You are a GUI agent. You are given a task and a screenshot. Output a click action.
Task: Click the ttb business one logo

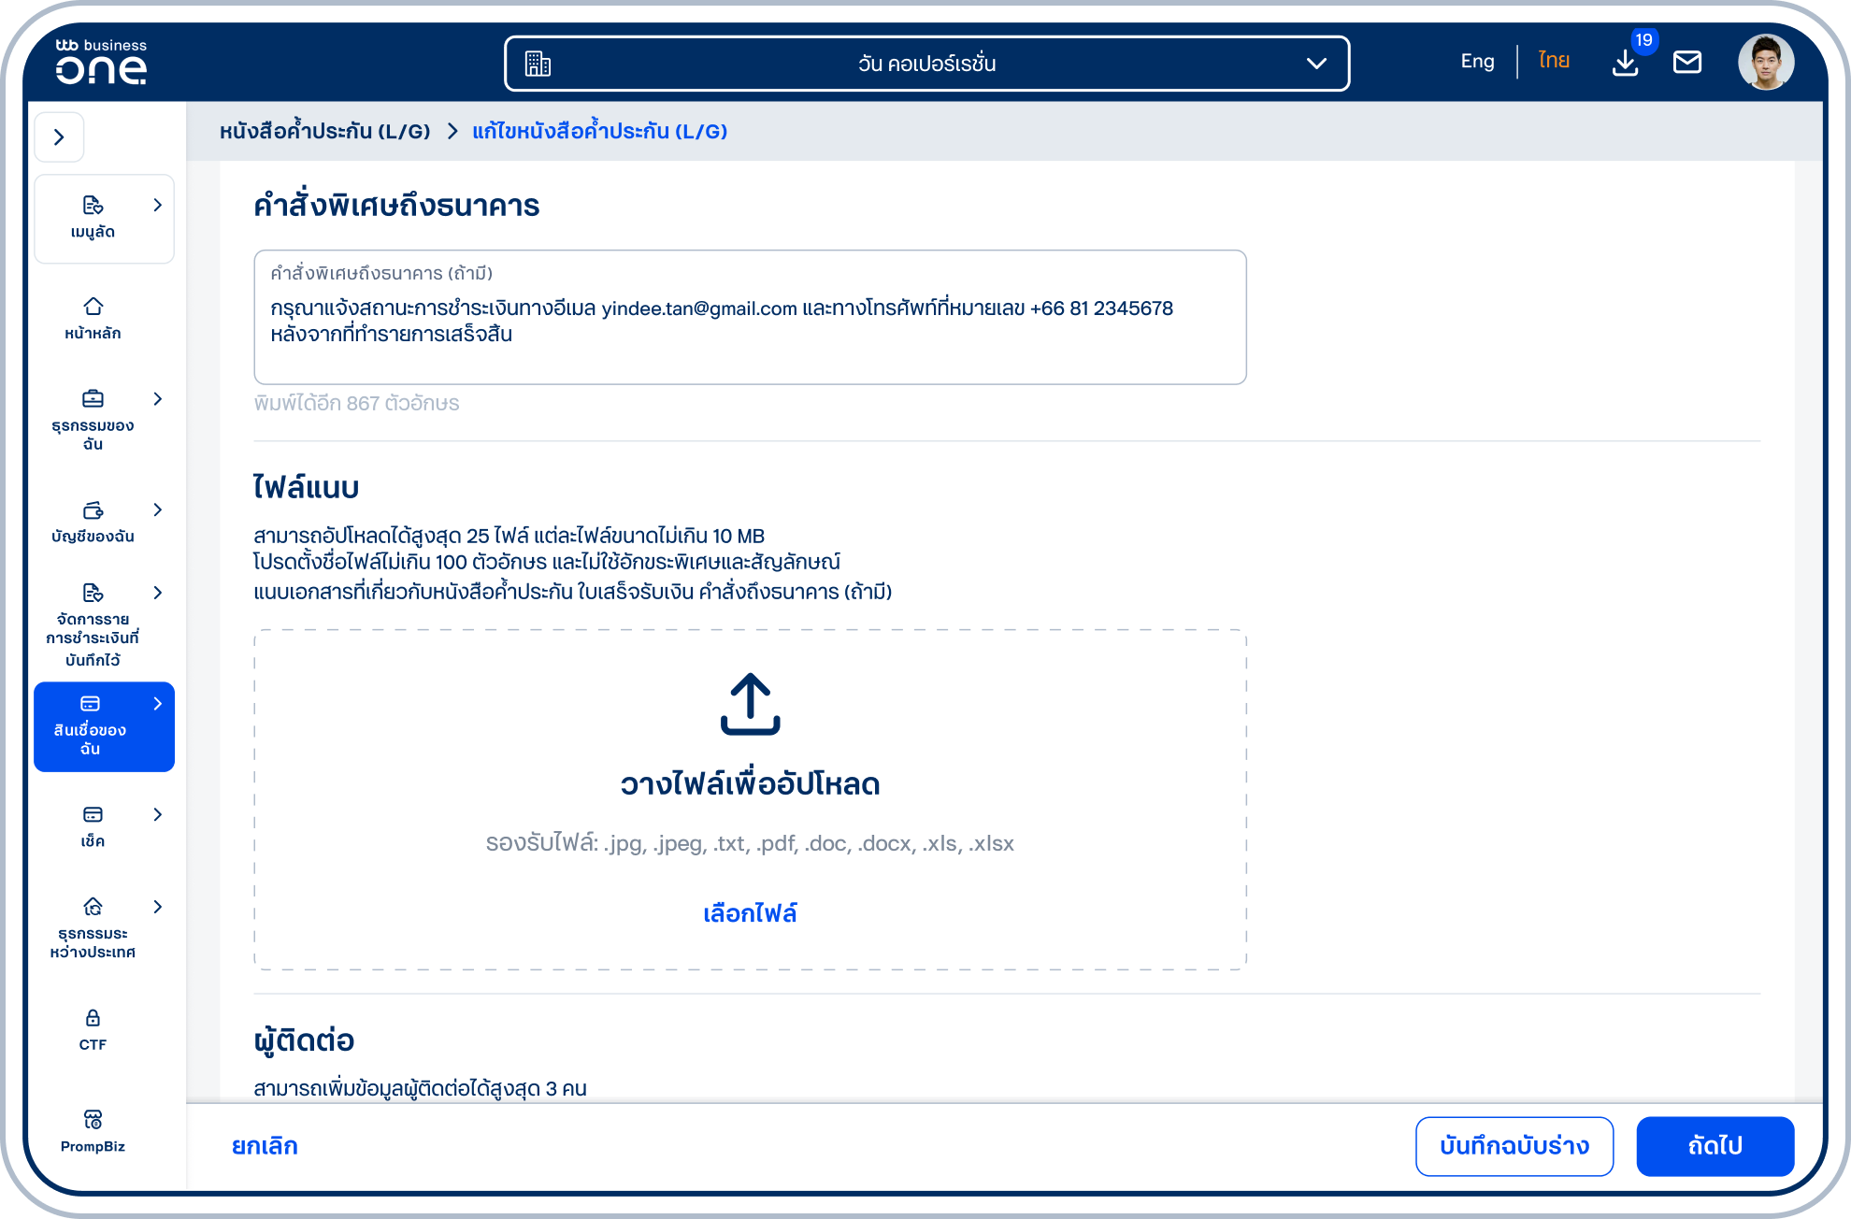click(x=101, y=62)
